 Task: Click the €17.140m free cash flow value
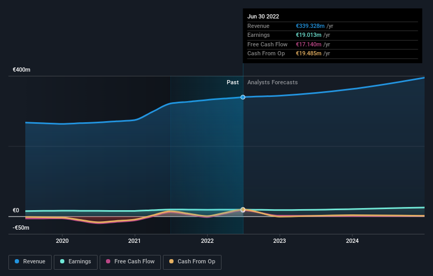tap(309, 44)
